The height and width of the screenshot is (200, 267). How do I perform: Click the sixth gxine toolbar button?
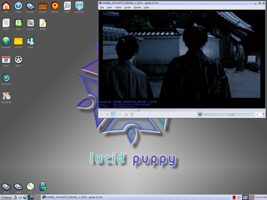pos(132,115)
